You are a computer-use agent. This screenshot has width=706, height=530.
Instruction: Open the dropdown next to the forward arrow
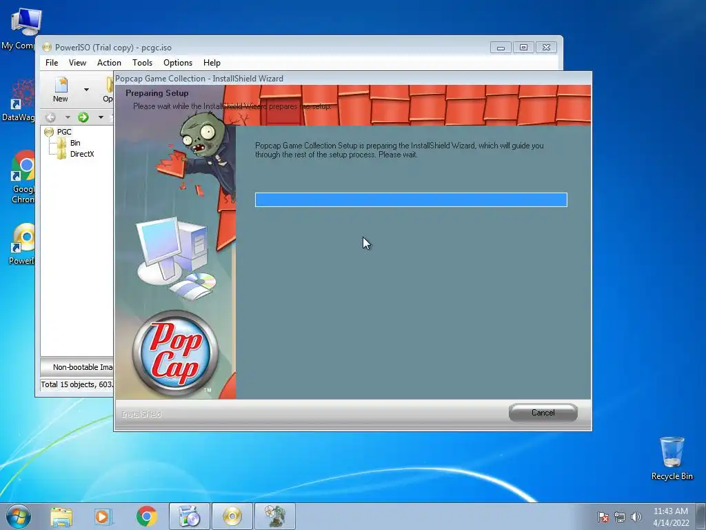pyautogui.click(x=101, y=117)
